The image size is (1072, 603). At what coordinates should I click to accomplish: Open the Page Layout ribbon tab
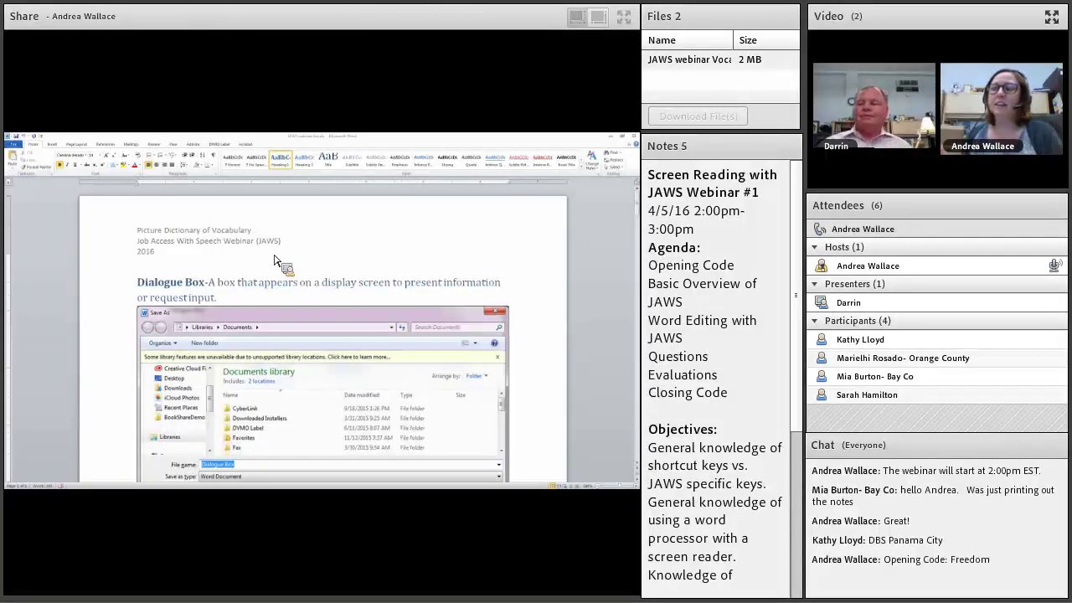point(76,144)
